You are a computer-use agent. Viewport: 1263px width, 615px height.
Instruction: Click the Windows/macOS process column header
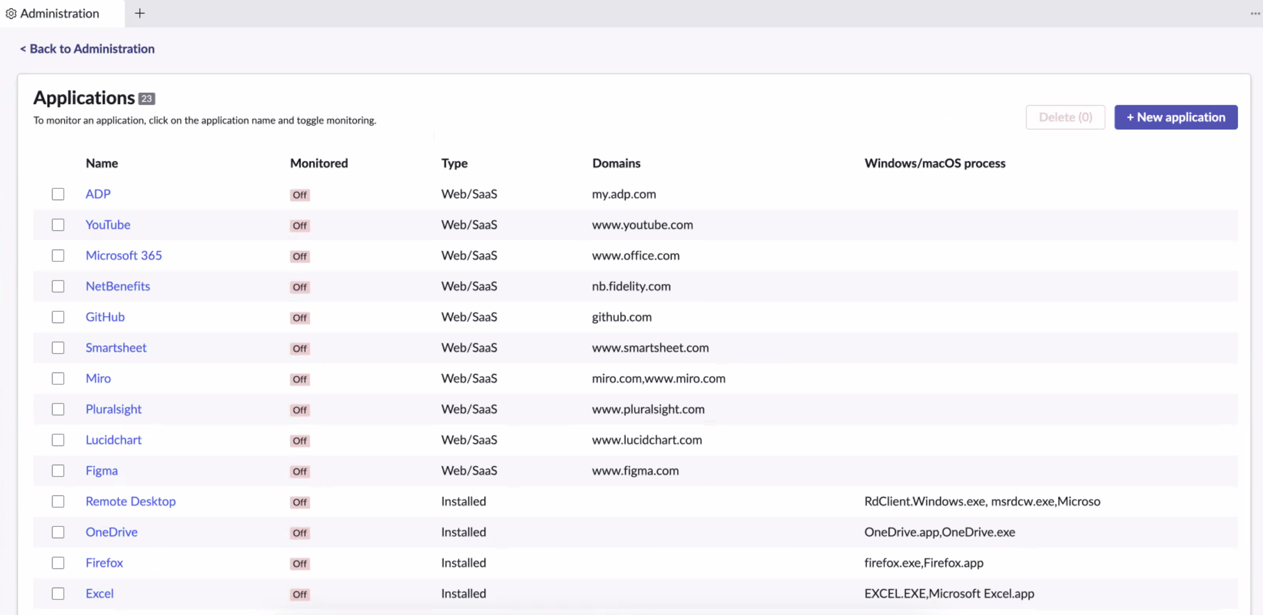(935, 163)
